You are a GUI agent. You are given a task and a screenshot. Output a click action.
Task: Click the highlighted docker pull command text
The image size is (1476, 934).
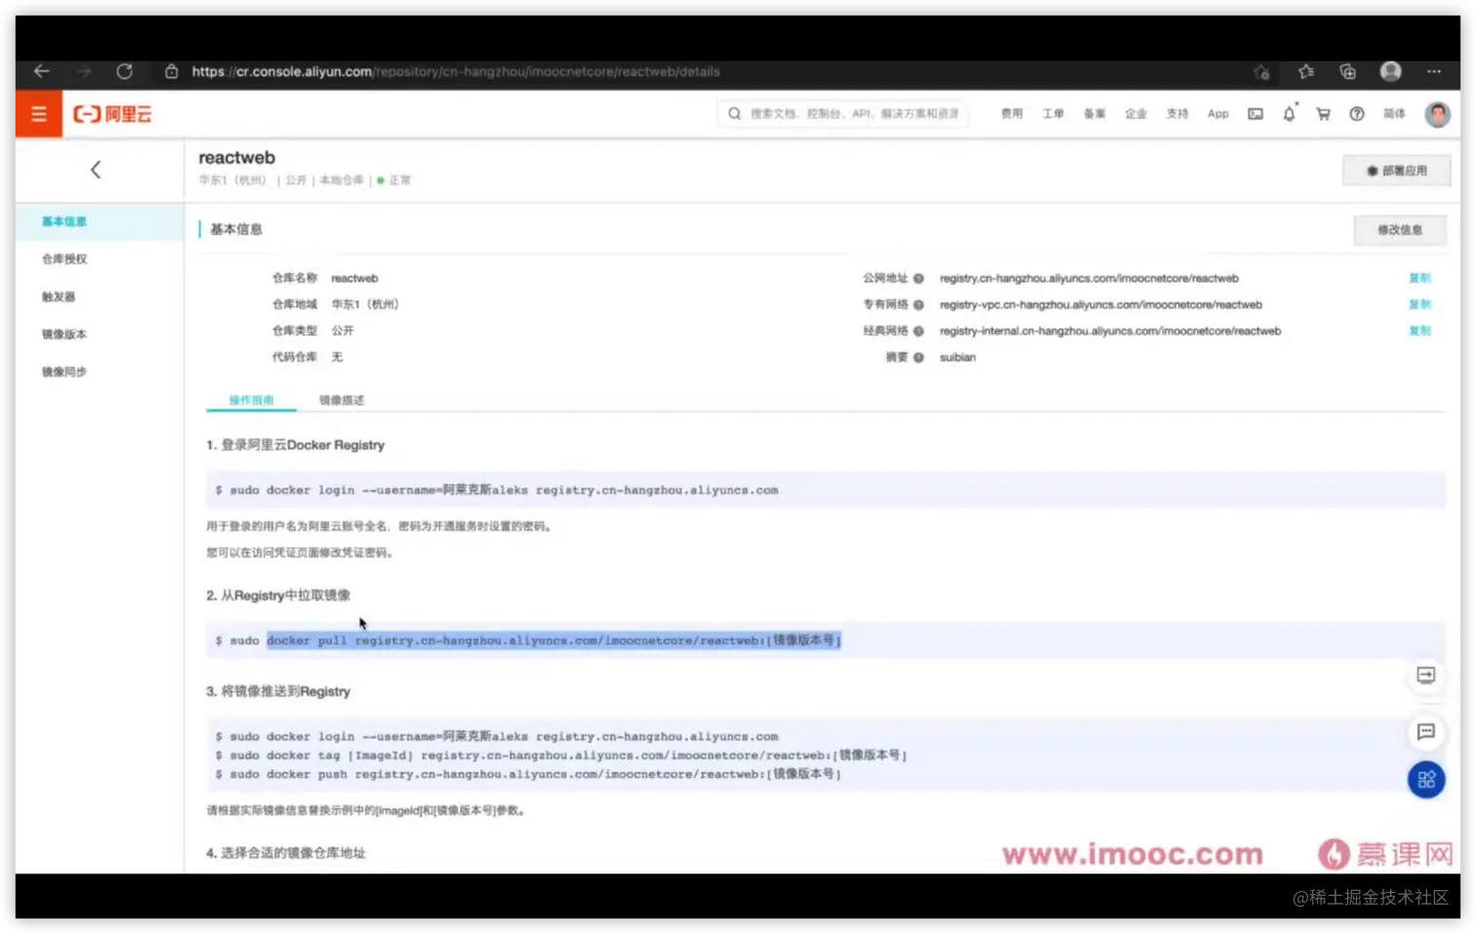553,641
